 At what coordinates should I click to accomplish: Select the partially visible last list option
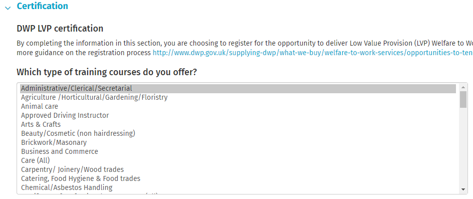[238, 193]
